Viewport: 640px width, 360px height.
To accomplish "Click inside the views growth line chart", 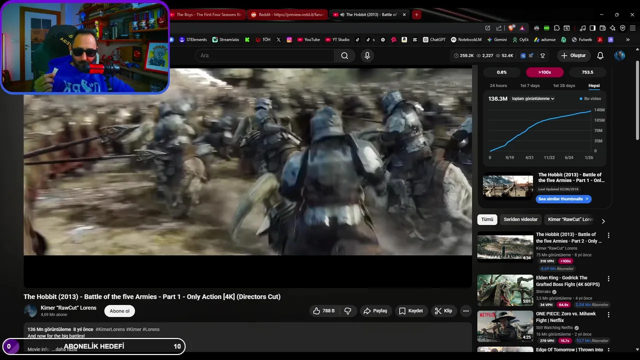I will pyautogui.click(x=540, y=130).
